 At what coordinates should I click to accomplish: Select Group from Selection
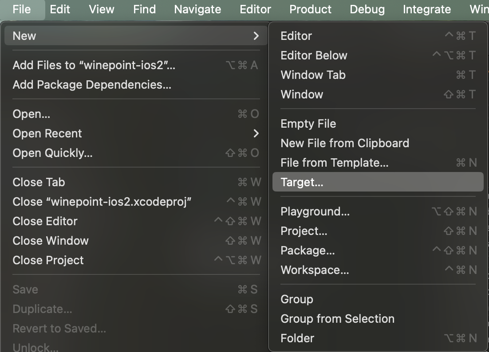tap(337, 319)
